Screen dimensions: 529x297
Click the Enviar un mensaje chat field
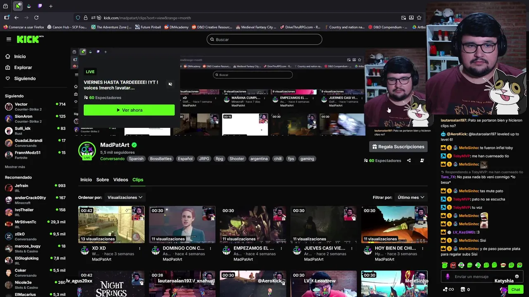[x=482, y=277]
